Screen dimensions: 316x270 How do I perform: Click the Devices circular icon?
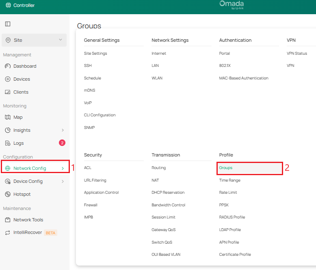(8, 79)
